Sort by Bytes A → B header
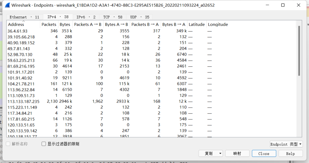The height and width of the screenshot is (163, 309). coord(116,24)
